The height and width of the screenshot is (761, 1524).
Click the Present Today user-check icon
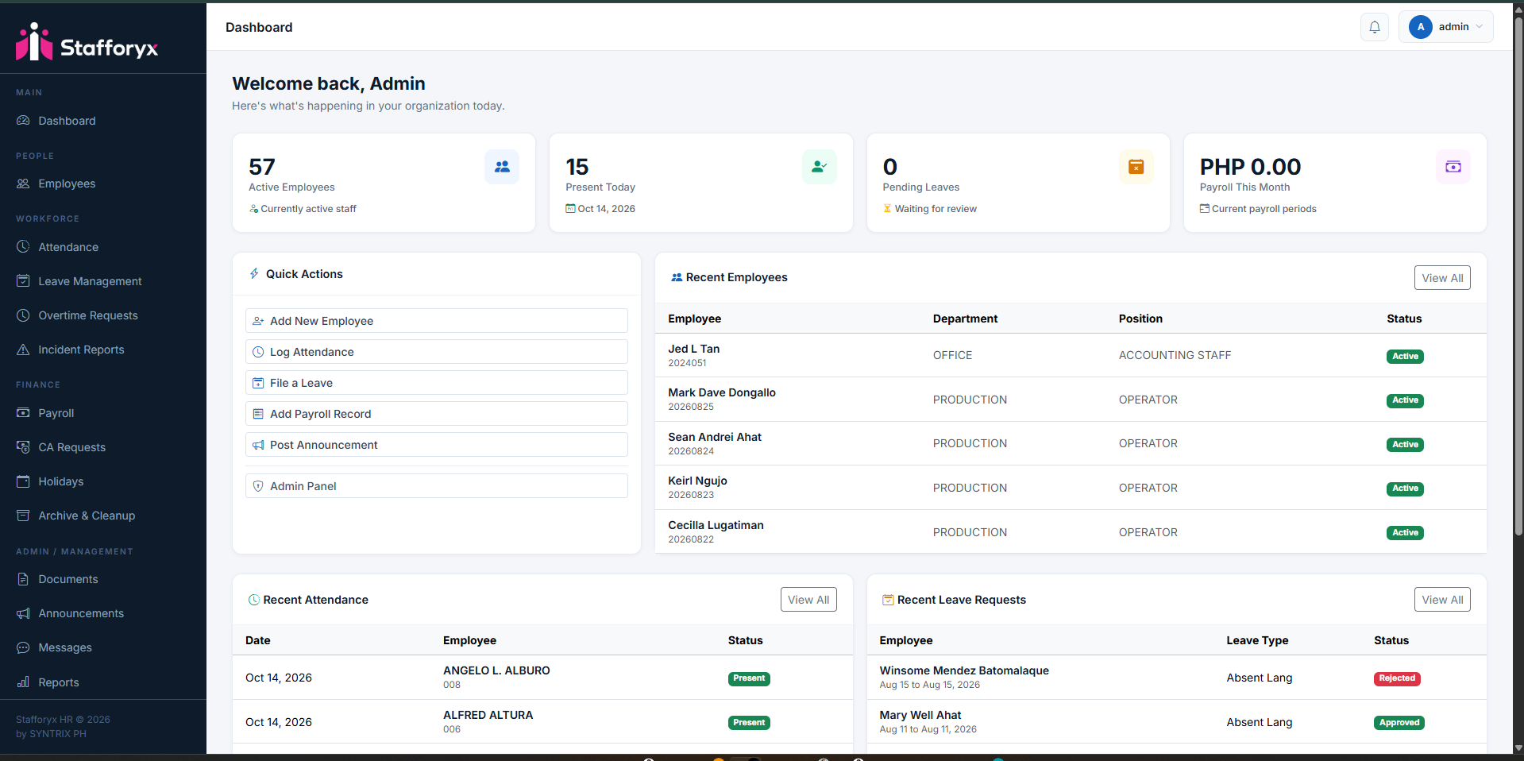819,167
